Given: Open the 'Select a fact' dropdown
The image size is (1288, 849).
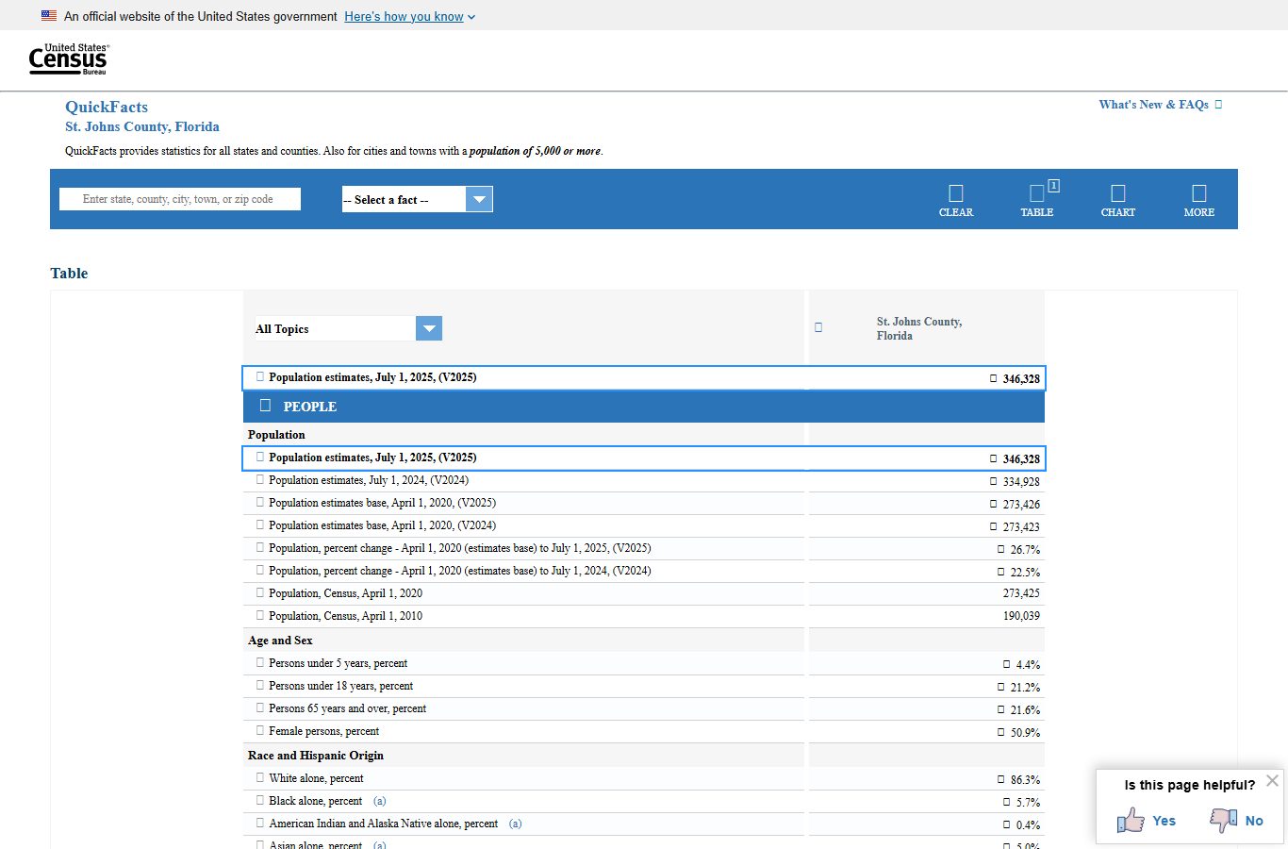Looking at the screenshot, I should coord(417,199).
